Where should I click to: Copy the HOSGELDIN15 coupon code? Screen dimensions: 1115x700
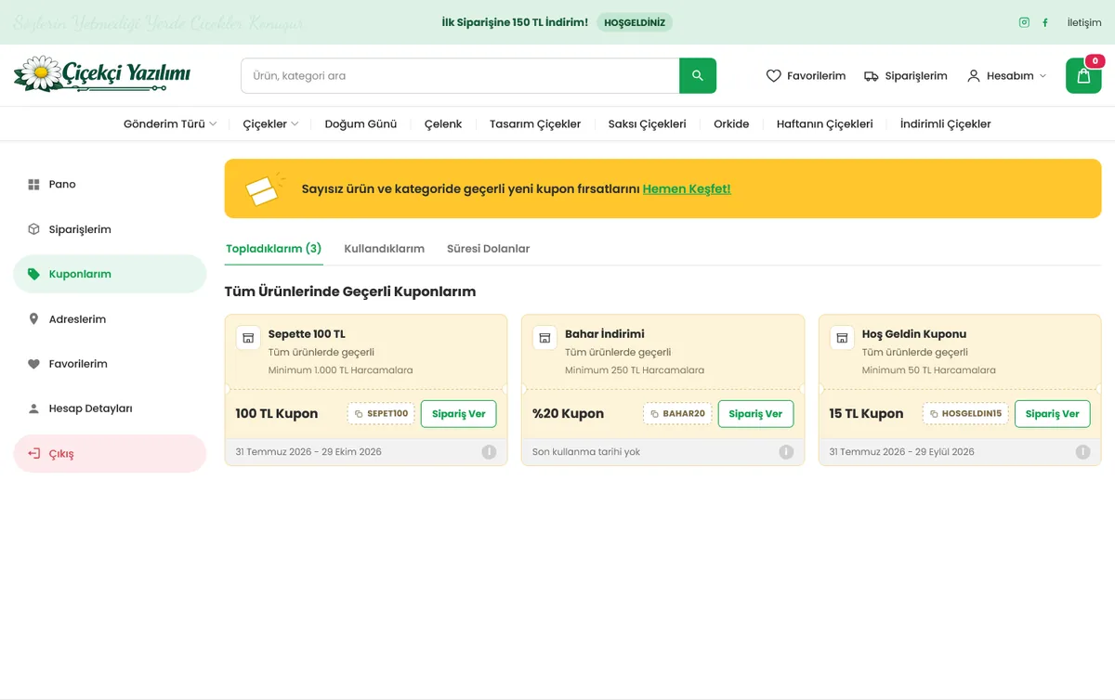coord(965,414)
